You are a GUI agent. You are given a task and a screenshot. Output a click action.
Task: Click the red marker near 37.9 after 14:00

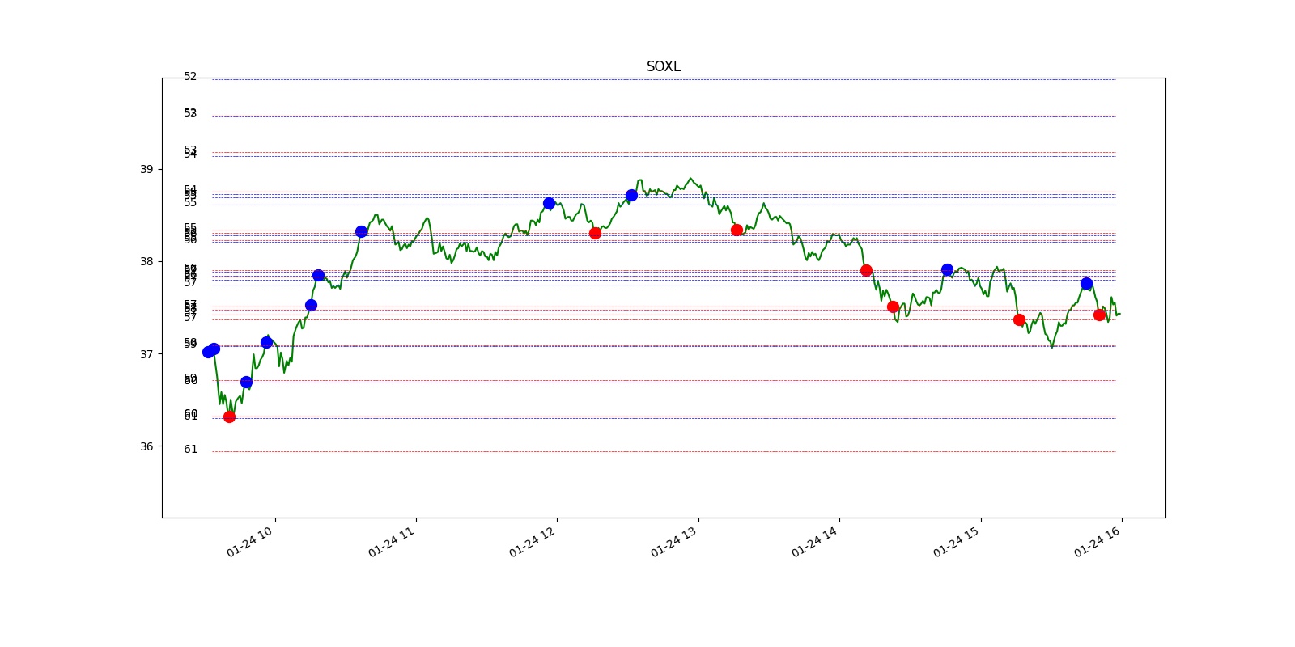[x=866, y=270]
